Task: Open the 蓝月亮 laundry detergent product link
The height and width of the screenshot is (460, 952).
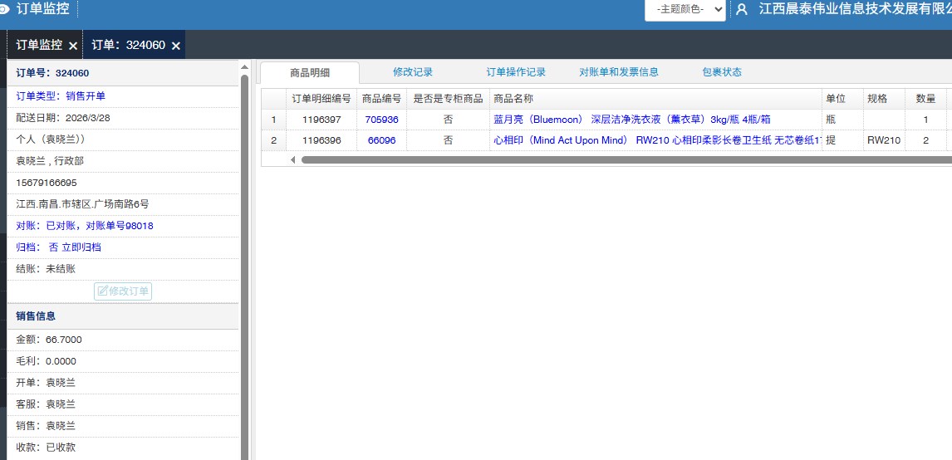Action: point(631,120)
